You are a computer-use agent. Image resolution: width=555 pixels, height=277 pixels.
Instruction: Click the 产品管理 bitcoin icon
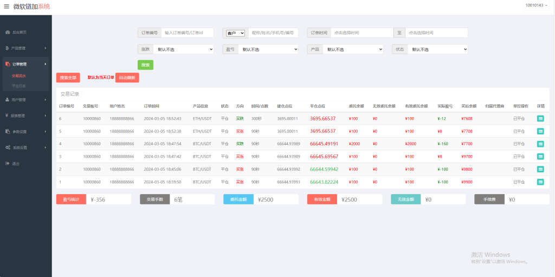coord(7,48)
